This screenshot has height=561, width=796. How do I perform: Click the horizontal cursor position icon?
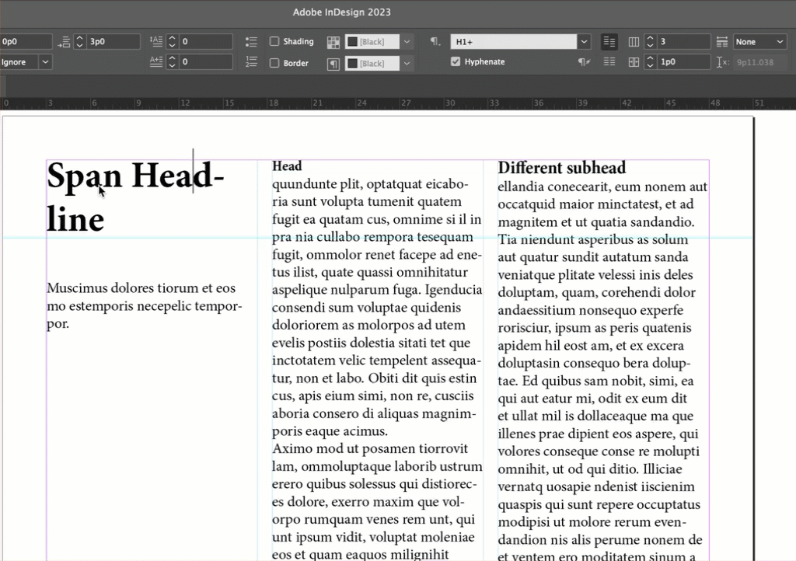[722, 62]
